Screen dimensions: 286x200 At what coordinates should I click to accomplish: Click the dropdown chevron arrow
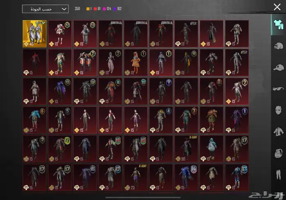pyautogui.click(x=64, y=9)
